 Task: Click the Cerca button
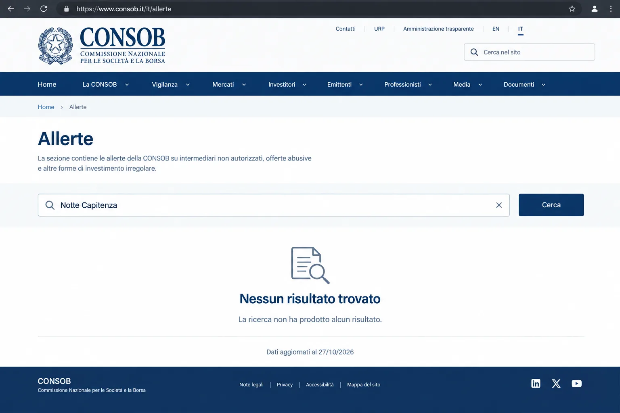(551, 205)
